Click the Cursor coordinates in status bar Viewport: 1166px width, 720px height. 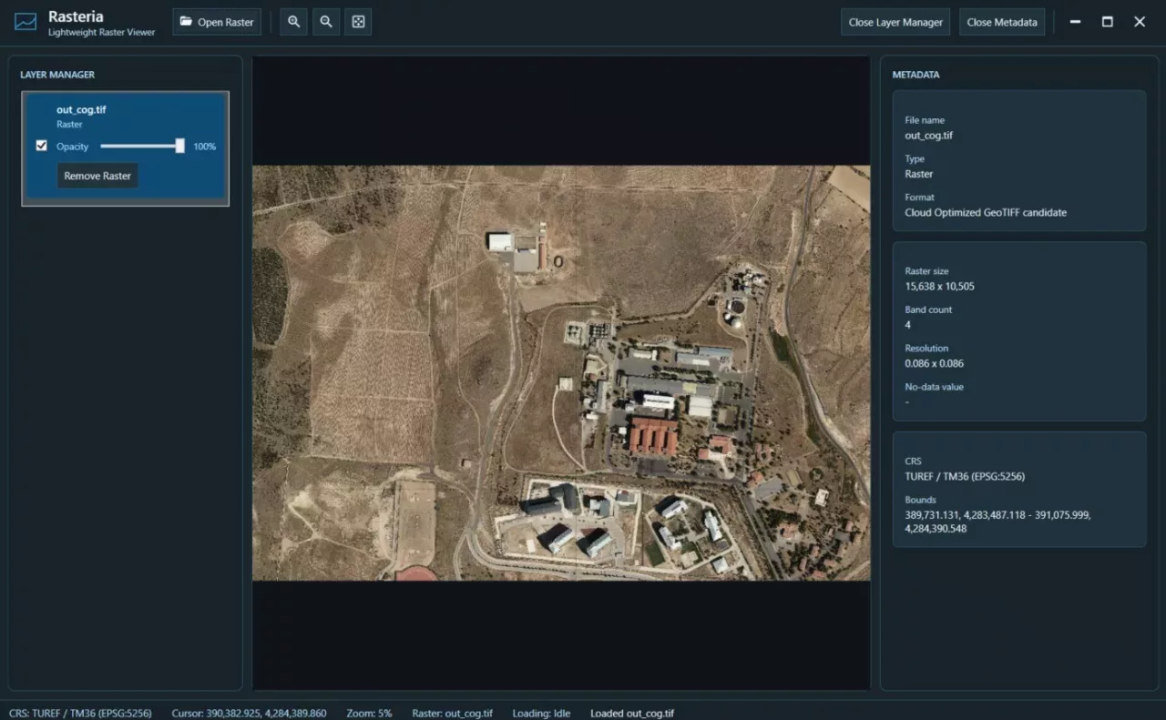tap(249, 713)
